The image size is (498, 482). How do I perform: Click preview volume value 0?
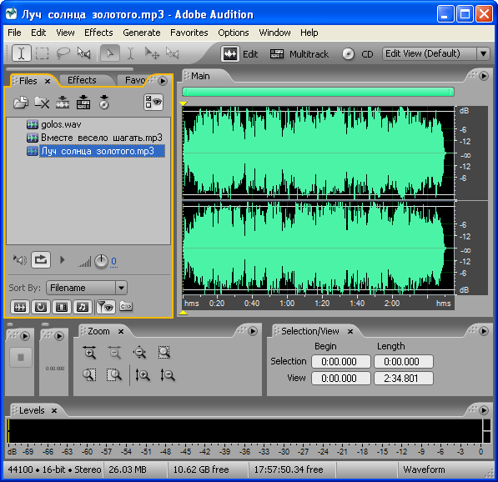(x=113, y=261)
